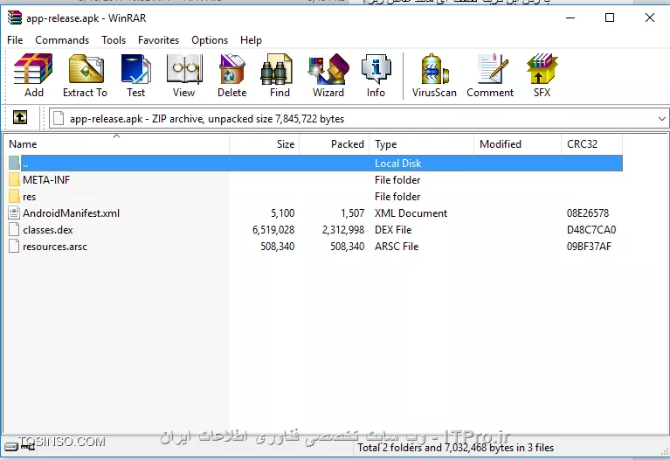Expand the archive path dropdown
Image resolution: width=670 pixels, height=460 pixels.
pyautogui.click(x=661, y=119)
